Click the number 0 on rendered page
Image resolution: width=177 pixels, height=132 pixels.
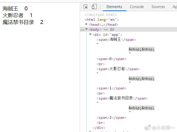coord(26,9)
